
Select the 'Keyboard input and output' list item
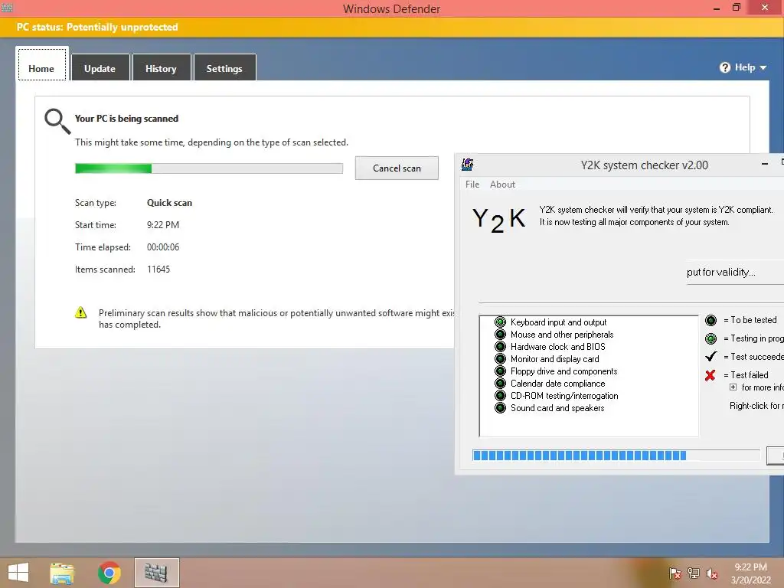tap(558, 322)
